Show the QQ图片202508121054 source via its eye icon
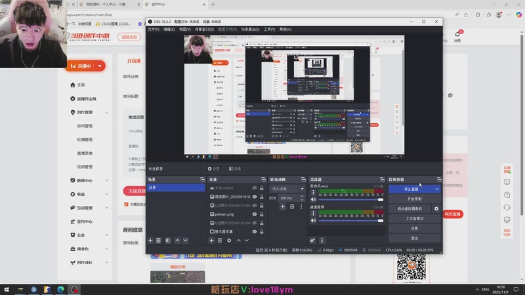 [255, 206]
